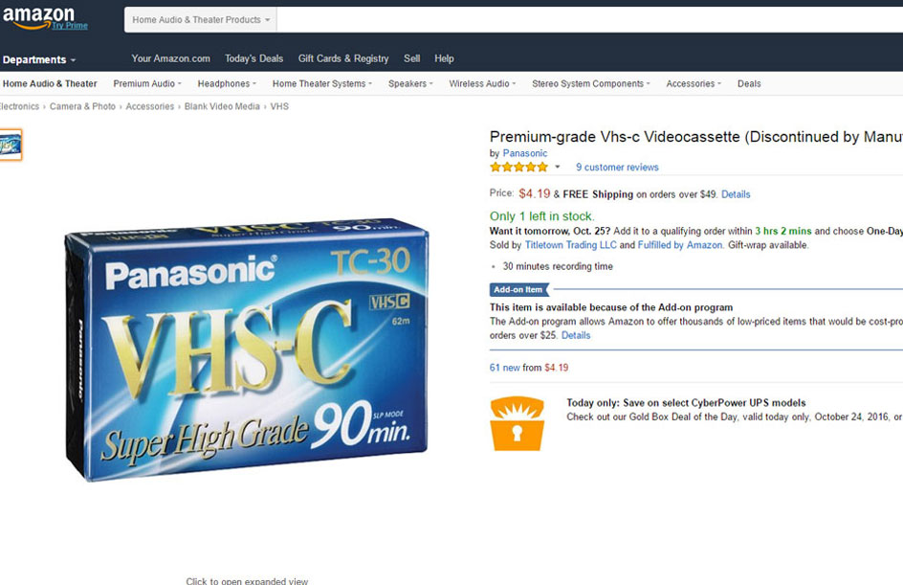The image size is (903, 585).
Task: Expand the Home Theater Systems submenu
Action: point(322,83)
